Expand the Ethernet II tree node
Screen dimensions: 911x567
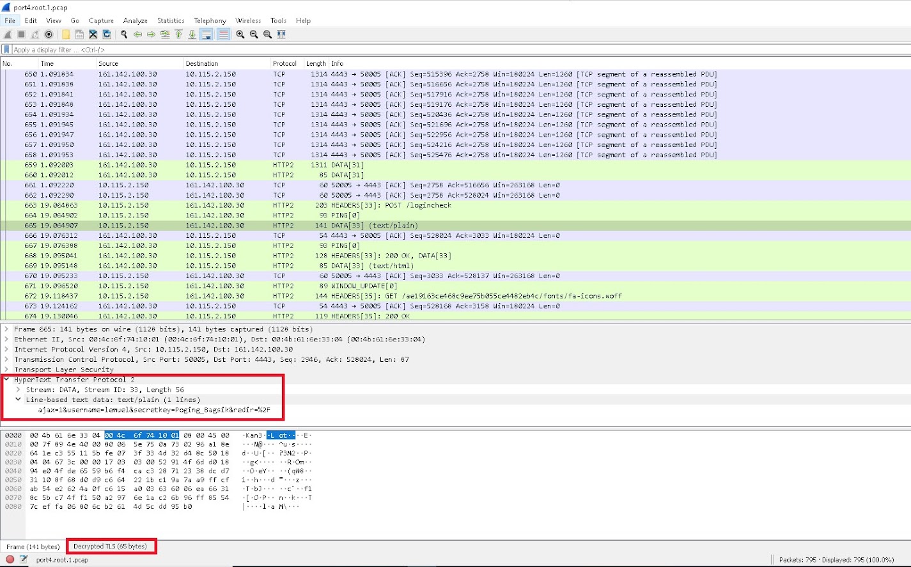pyautogui.click(x=6, y=339)
